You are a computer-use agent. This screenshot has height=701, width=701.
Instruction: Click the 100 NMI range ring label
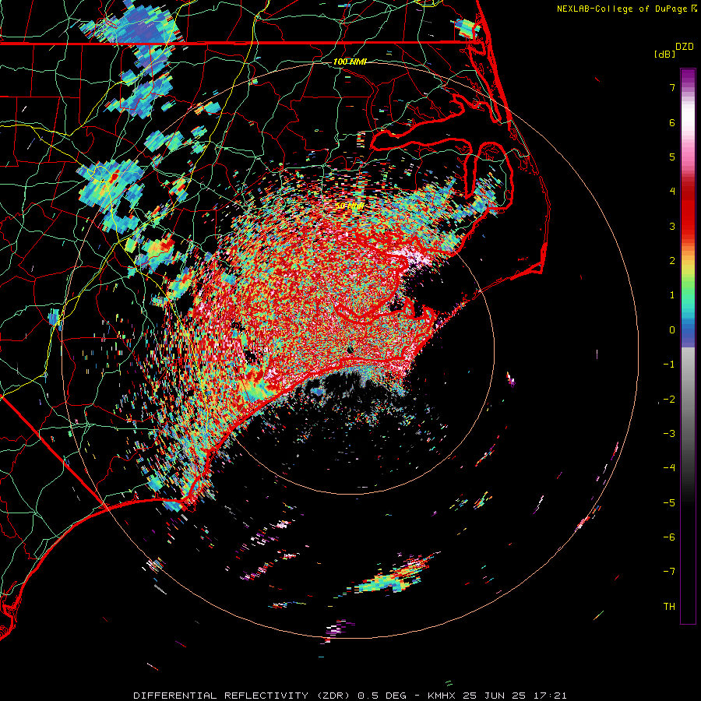click(350, 62)
